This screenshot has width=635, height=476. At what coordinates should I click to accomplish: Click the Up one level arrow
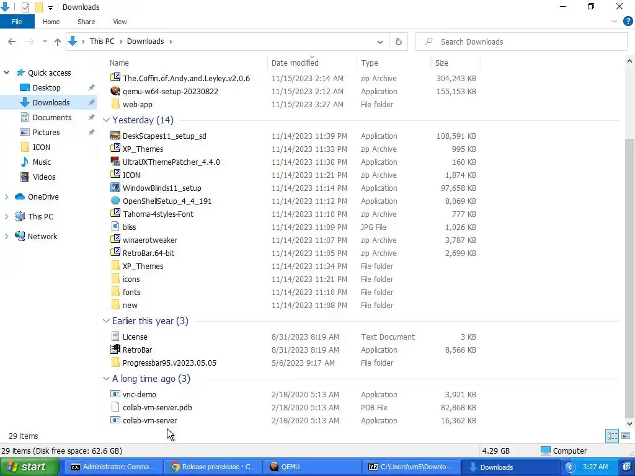coord(58,42)
